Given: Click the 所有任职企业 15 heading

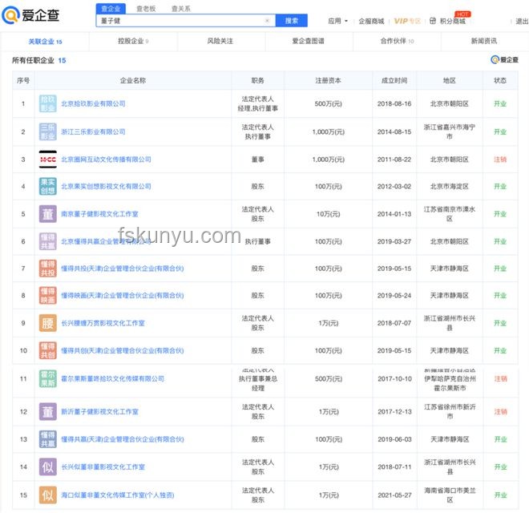Looking at the screenshot, I should 38,60.
